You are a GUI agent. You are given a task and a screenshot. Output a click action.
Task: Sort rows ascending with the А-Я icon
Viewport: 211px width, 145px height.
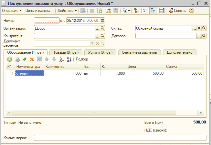[x=61, y=59]
